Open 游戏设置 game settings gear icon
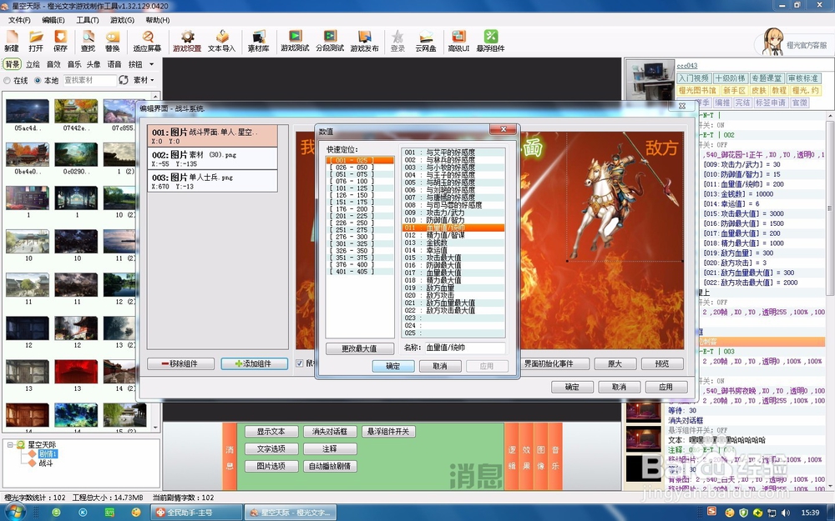Screen dimensions: 835x521 (x=187, y=41)
